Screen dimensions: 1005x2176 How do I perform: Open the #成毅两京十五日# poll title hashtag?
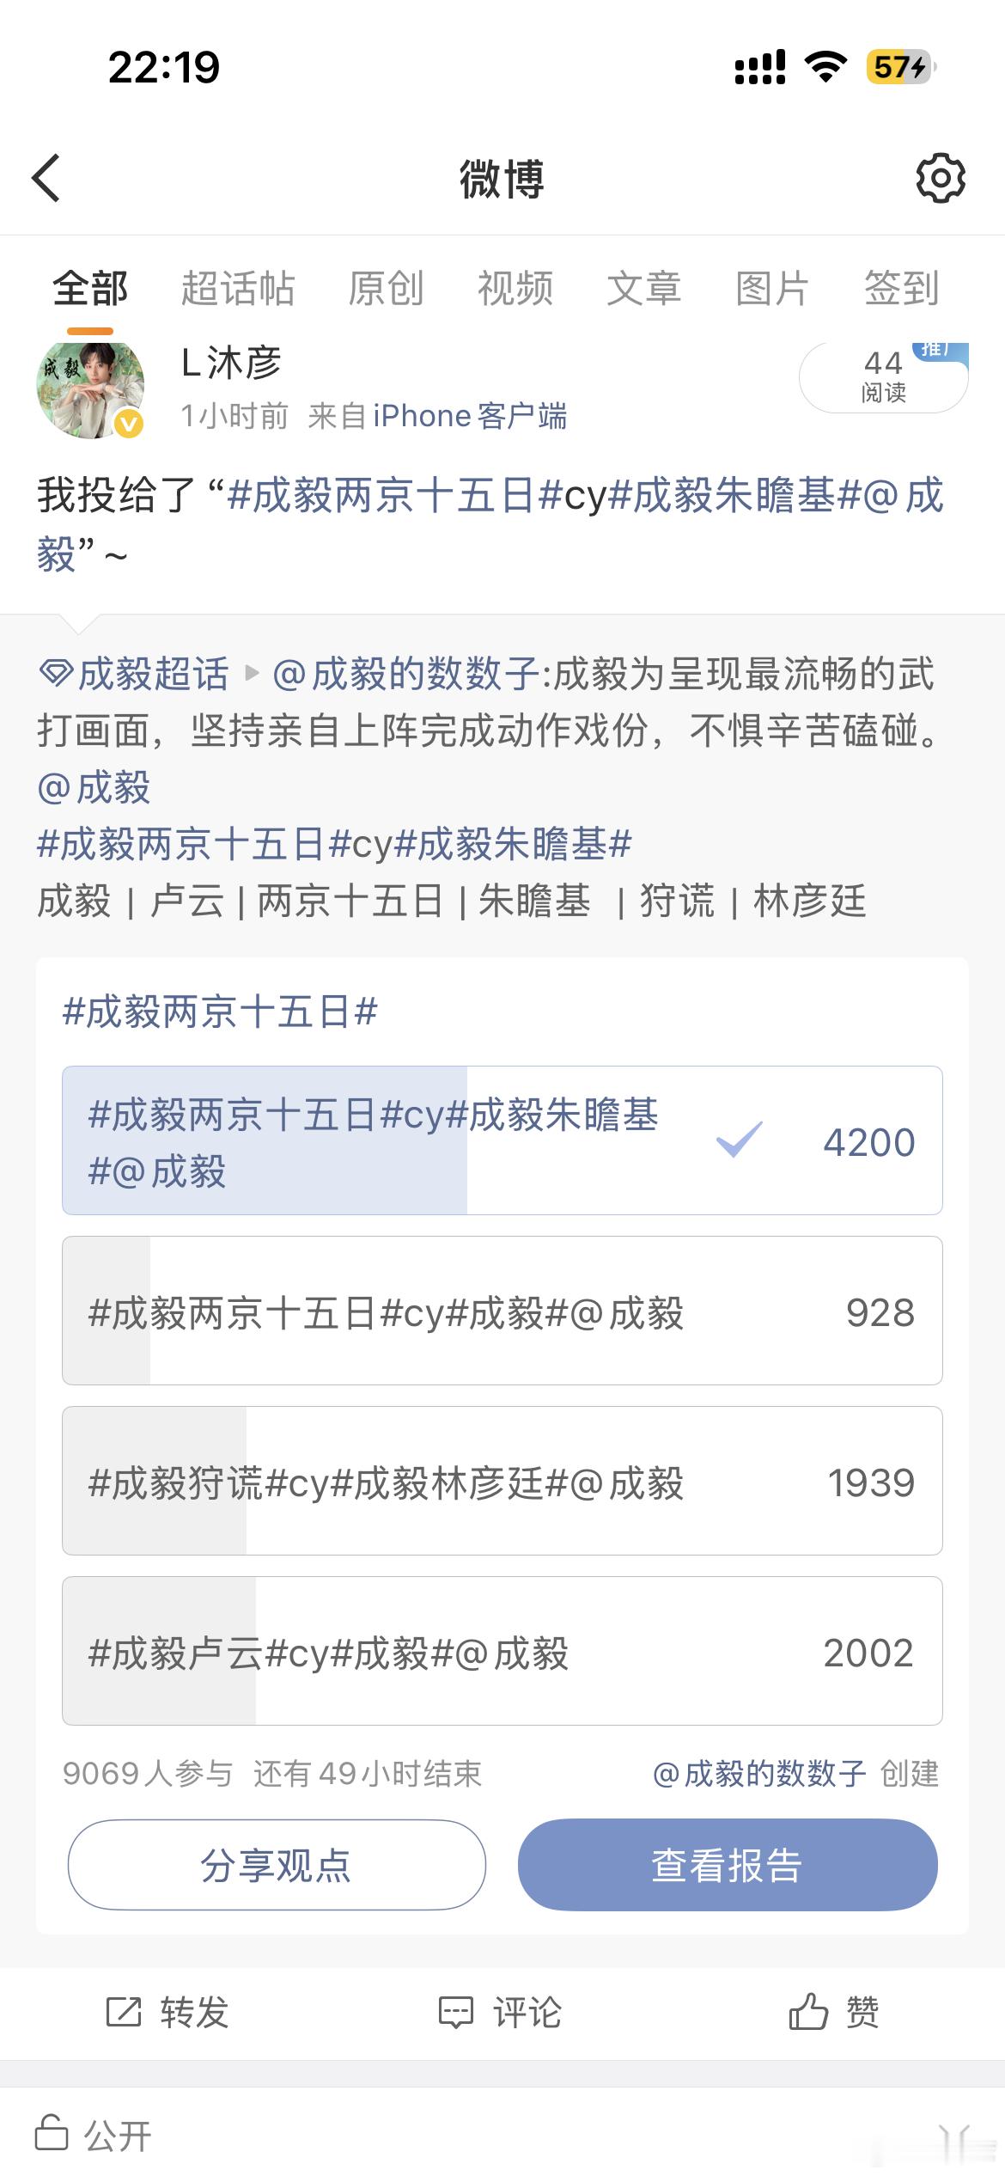(x=221, y=1012)
